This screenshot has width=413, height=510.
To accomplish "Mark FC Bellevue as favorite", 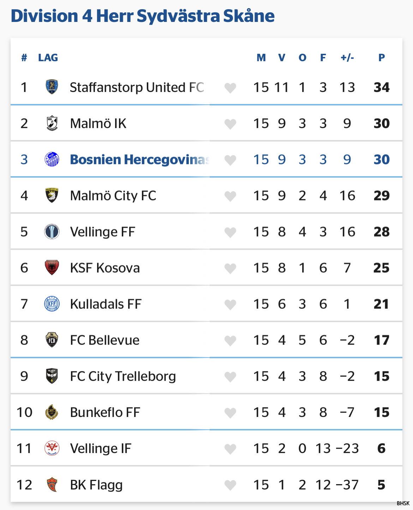I will coord(230,341).
